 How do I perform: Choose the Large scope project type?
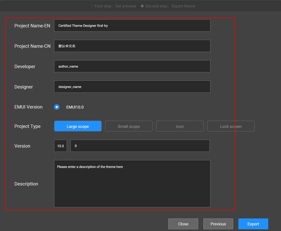pos(78,126)
